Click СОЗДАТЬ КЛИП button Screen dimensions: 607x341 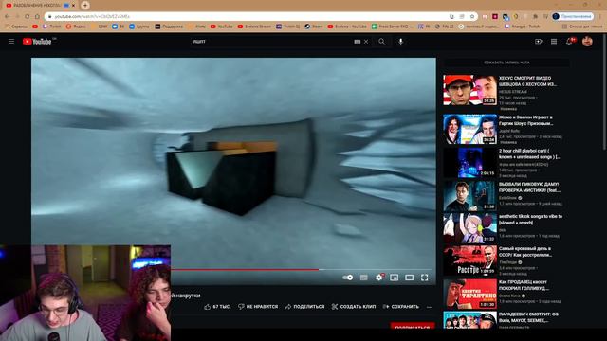tap(354, 307)
